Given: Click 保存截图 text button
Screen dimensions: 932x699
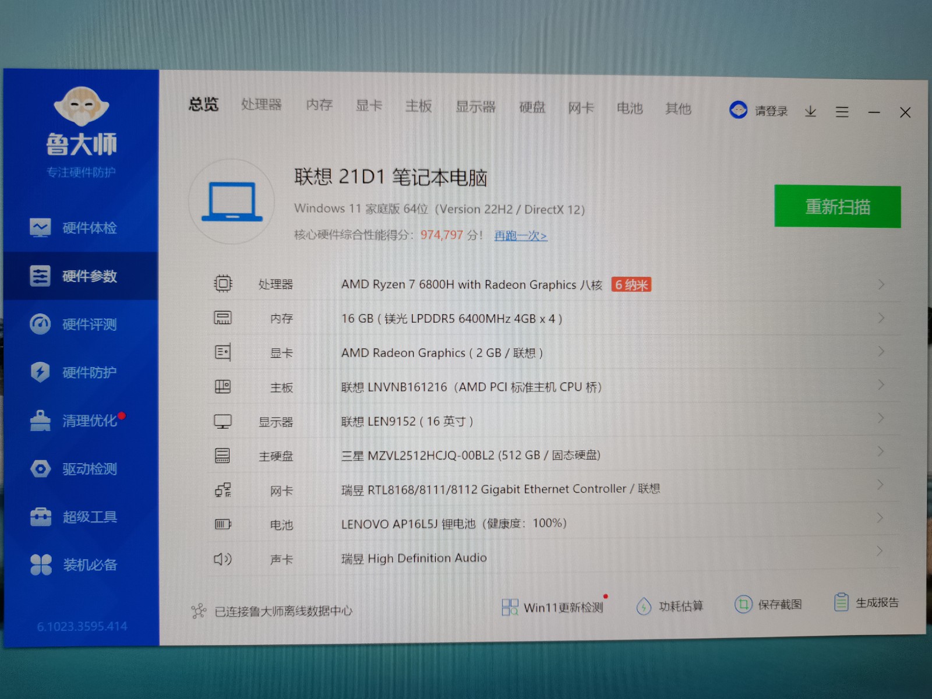Looking at the screenshot, I should [780, 605].
